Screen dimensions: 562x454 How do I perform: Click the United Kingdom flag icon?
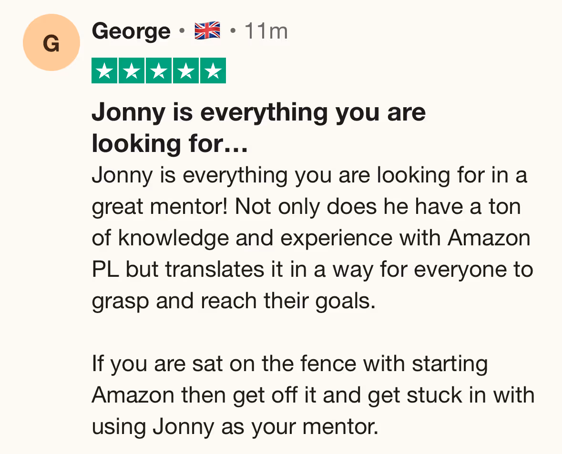[207, 30]
